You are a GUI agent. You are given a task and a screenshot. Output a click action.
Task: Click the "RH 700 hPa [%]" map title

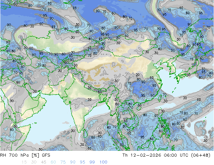coord(20,155)
